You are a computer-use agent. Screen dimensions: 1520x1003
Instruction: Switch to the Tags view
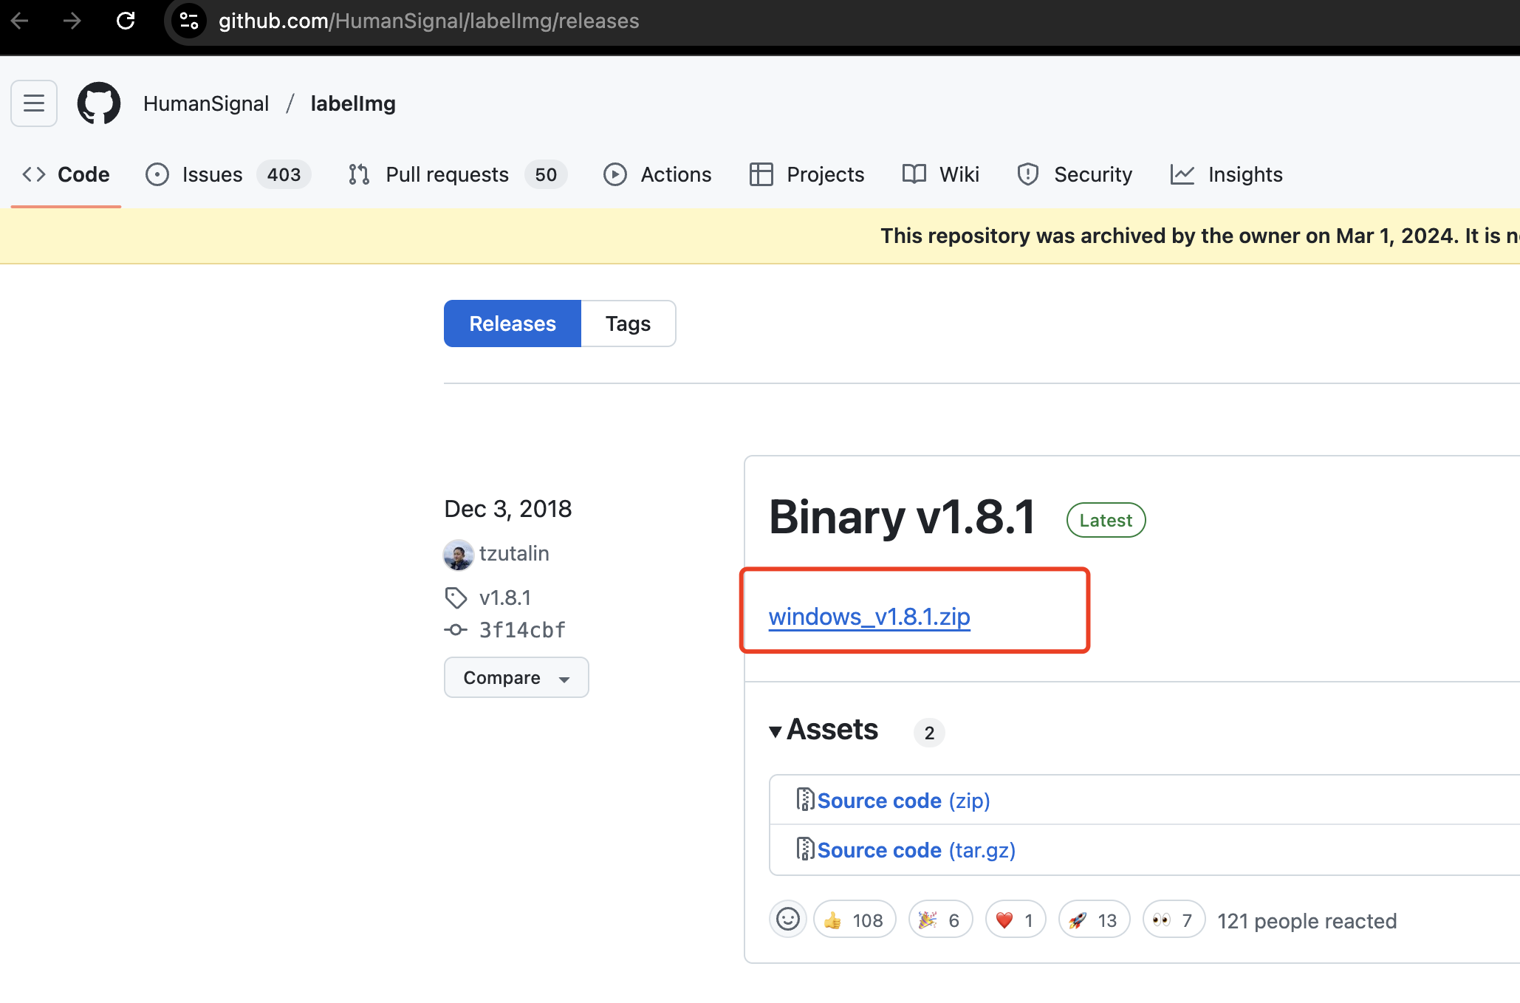(629, 324)
